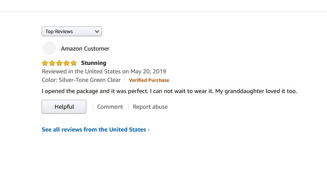This screenshot has width=327, height=187.
Task: Click the second gold rating star
Action: (x=52, y=63)
